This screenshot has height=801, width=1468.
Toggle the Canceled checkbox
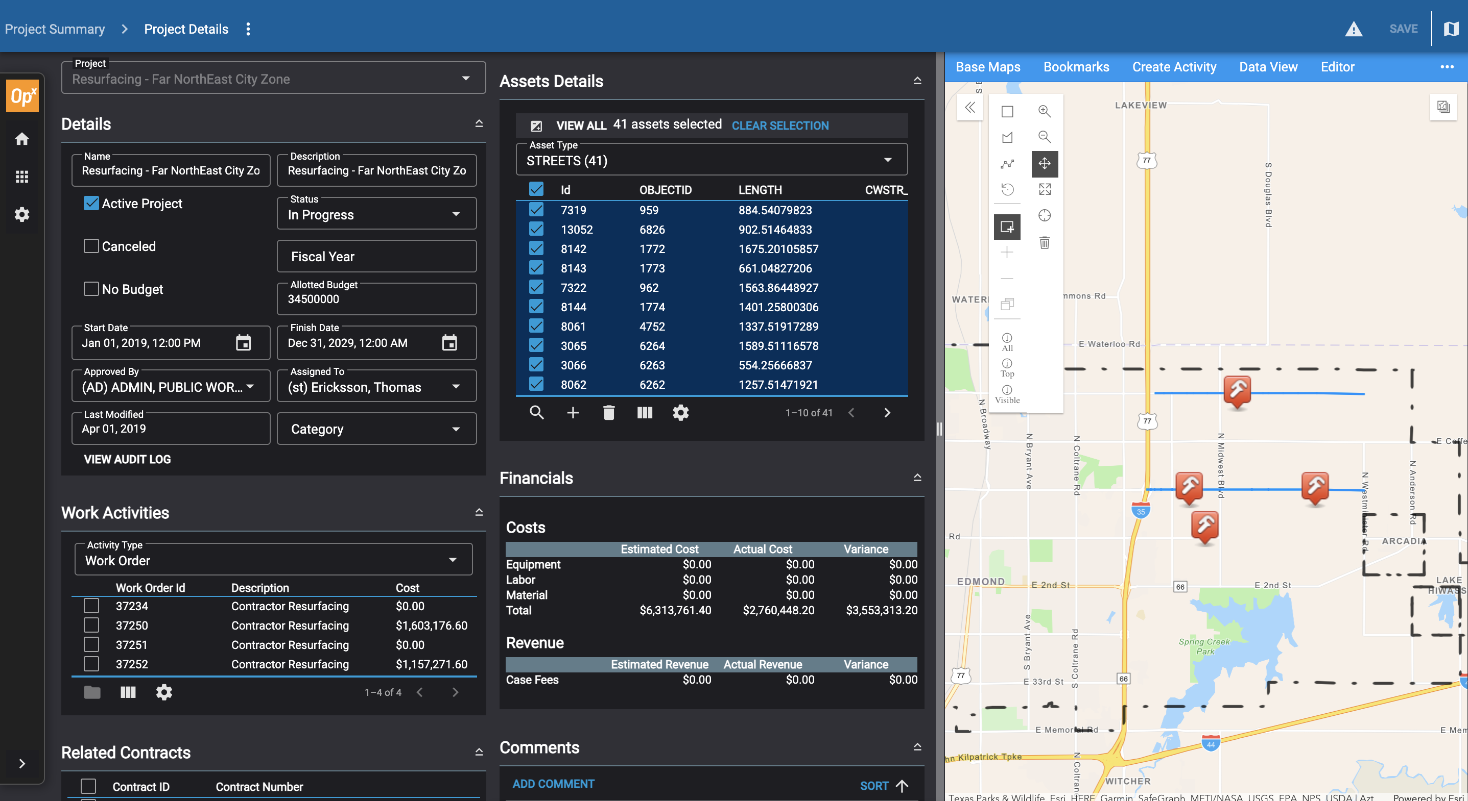click(x=91, y=246)
